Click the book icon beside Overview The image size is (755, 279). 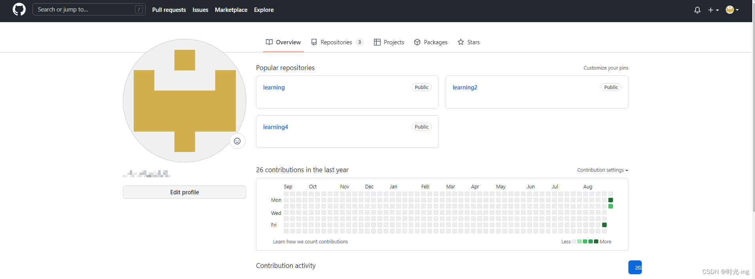[x=269, y=42]
